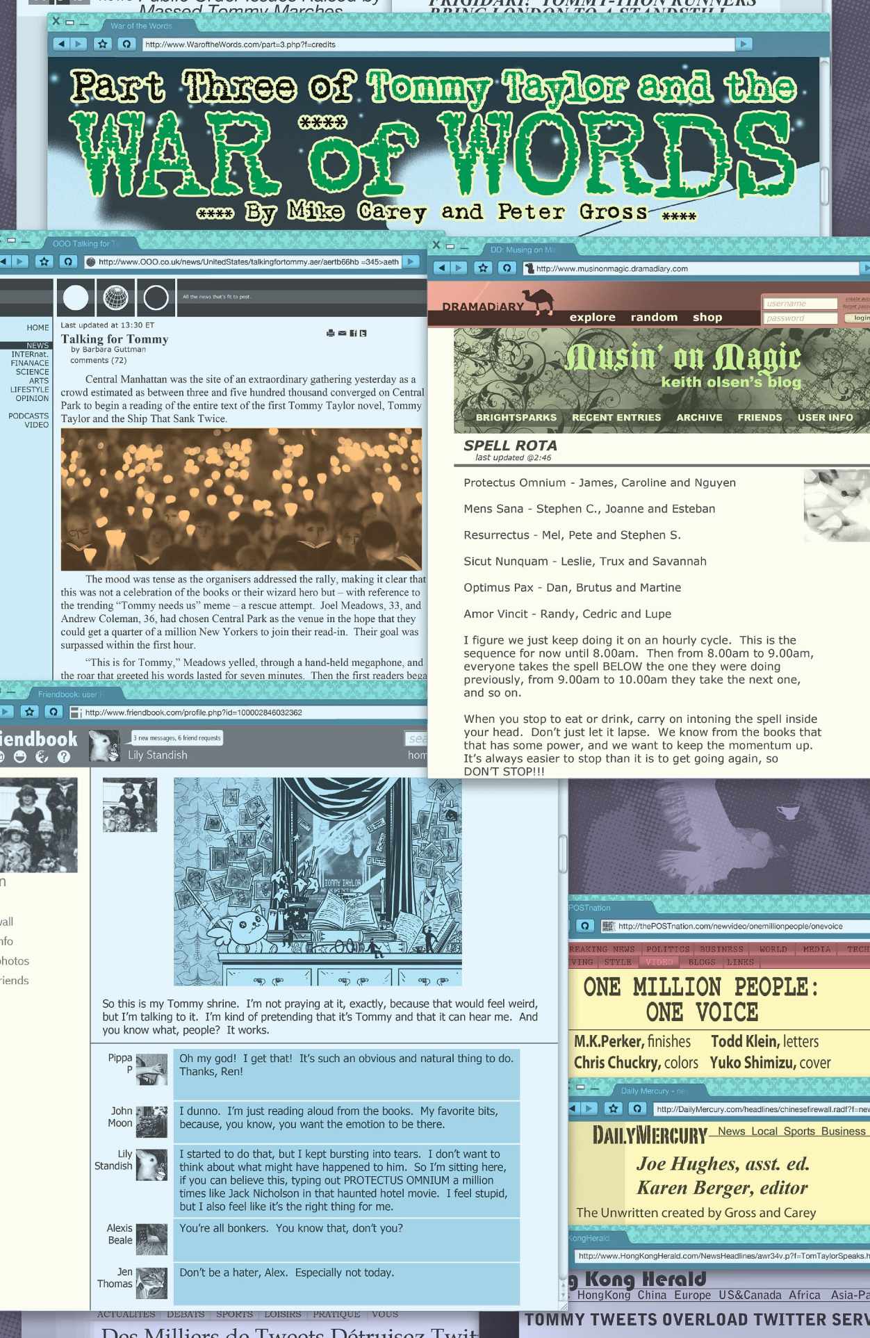The image size is (870, 1338).
Task: Click the wireframe globe icon in OOO header
Action: [x=116, y=297]
